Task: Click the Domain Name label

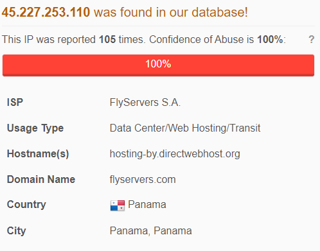Action: [x=41, y=179]
